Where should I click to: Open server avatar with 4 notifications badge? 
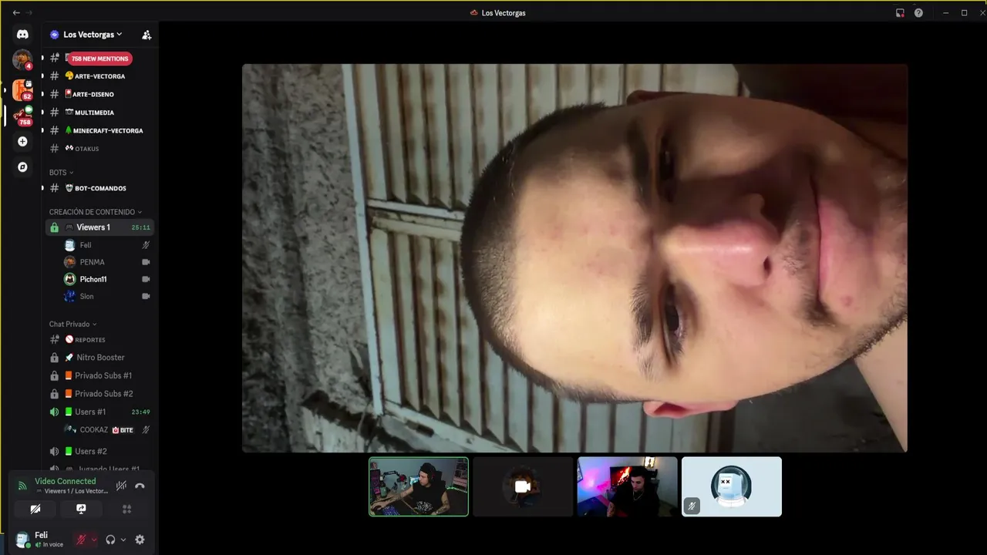click(22, 59)
